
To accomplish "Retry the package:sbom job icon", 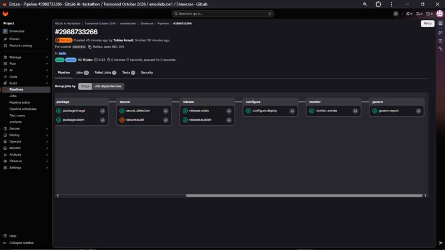I will pos(103,120).
